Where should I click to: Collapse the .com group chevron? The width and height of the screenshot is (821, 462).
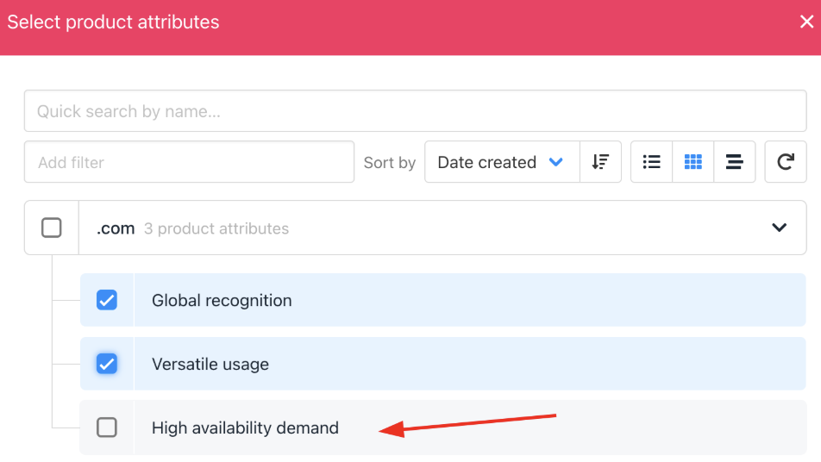[779, 228]
